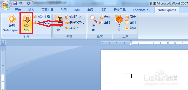Undo the last action
The height and width of the screenshot is (90, 188).
click(x=20, y=3)
